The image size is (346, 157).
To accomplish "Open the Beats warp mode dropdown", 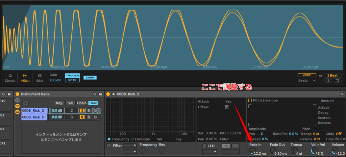I will [307, 81].
